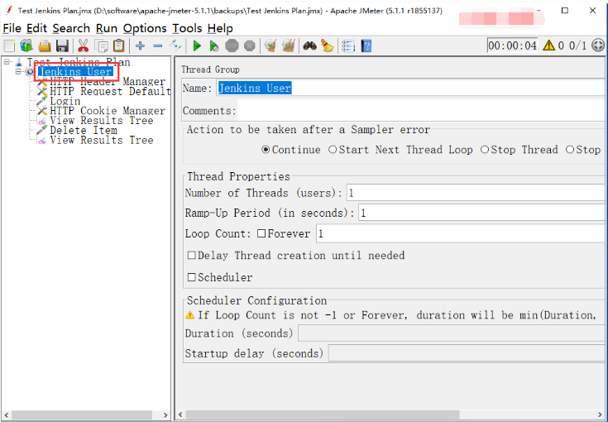This screenshot has width=608, height=422.
Task: Paste from clipboard toolbar icon
Action: (119, 46)
